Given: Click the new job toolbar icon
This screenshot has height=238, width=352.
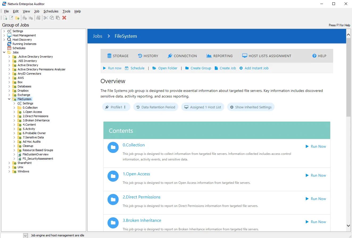Looking at the screenshot, I should (x=5, y=18).
